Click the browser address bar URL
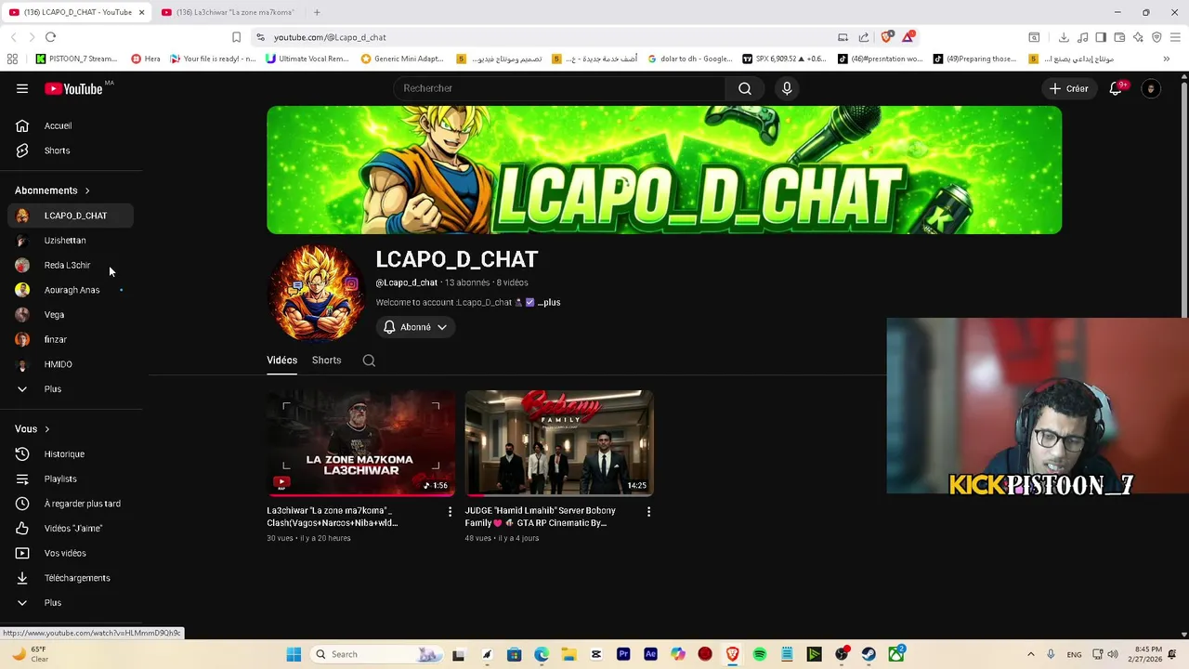Image resolution: width=1189 pixels, height=669 pixels. coord(330,37)
